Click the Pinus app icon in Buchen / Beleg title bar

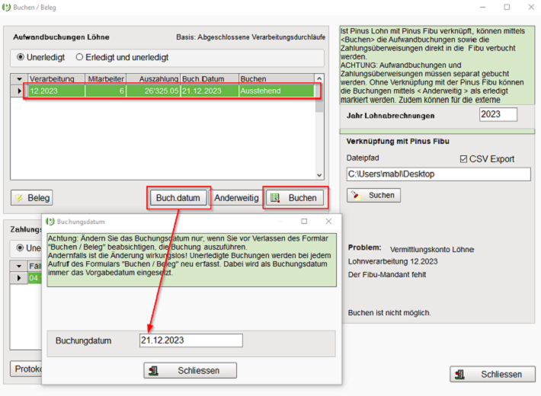pos(6,8)
